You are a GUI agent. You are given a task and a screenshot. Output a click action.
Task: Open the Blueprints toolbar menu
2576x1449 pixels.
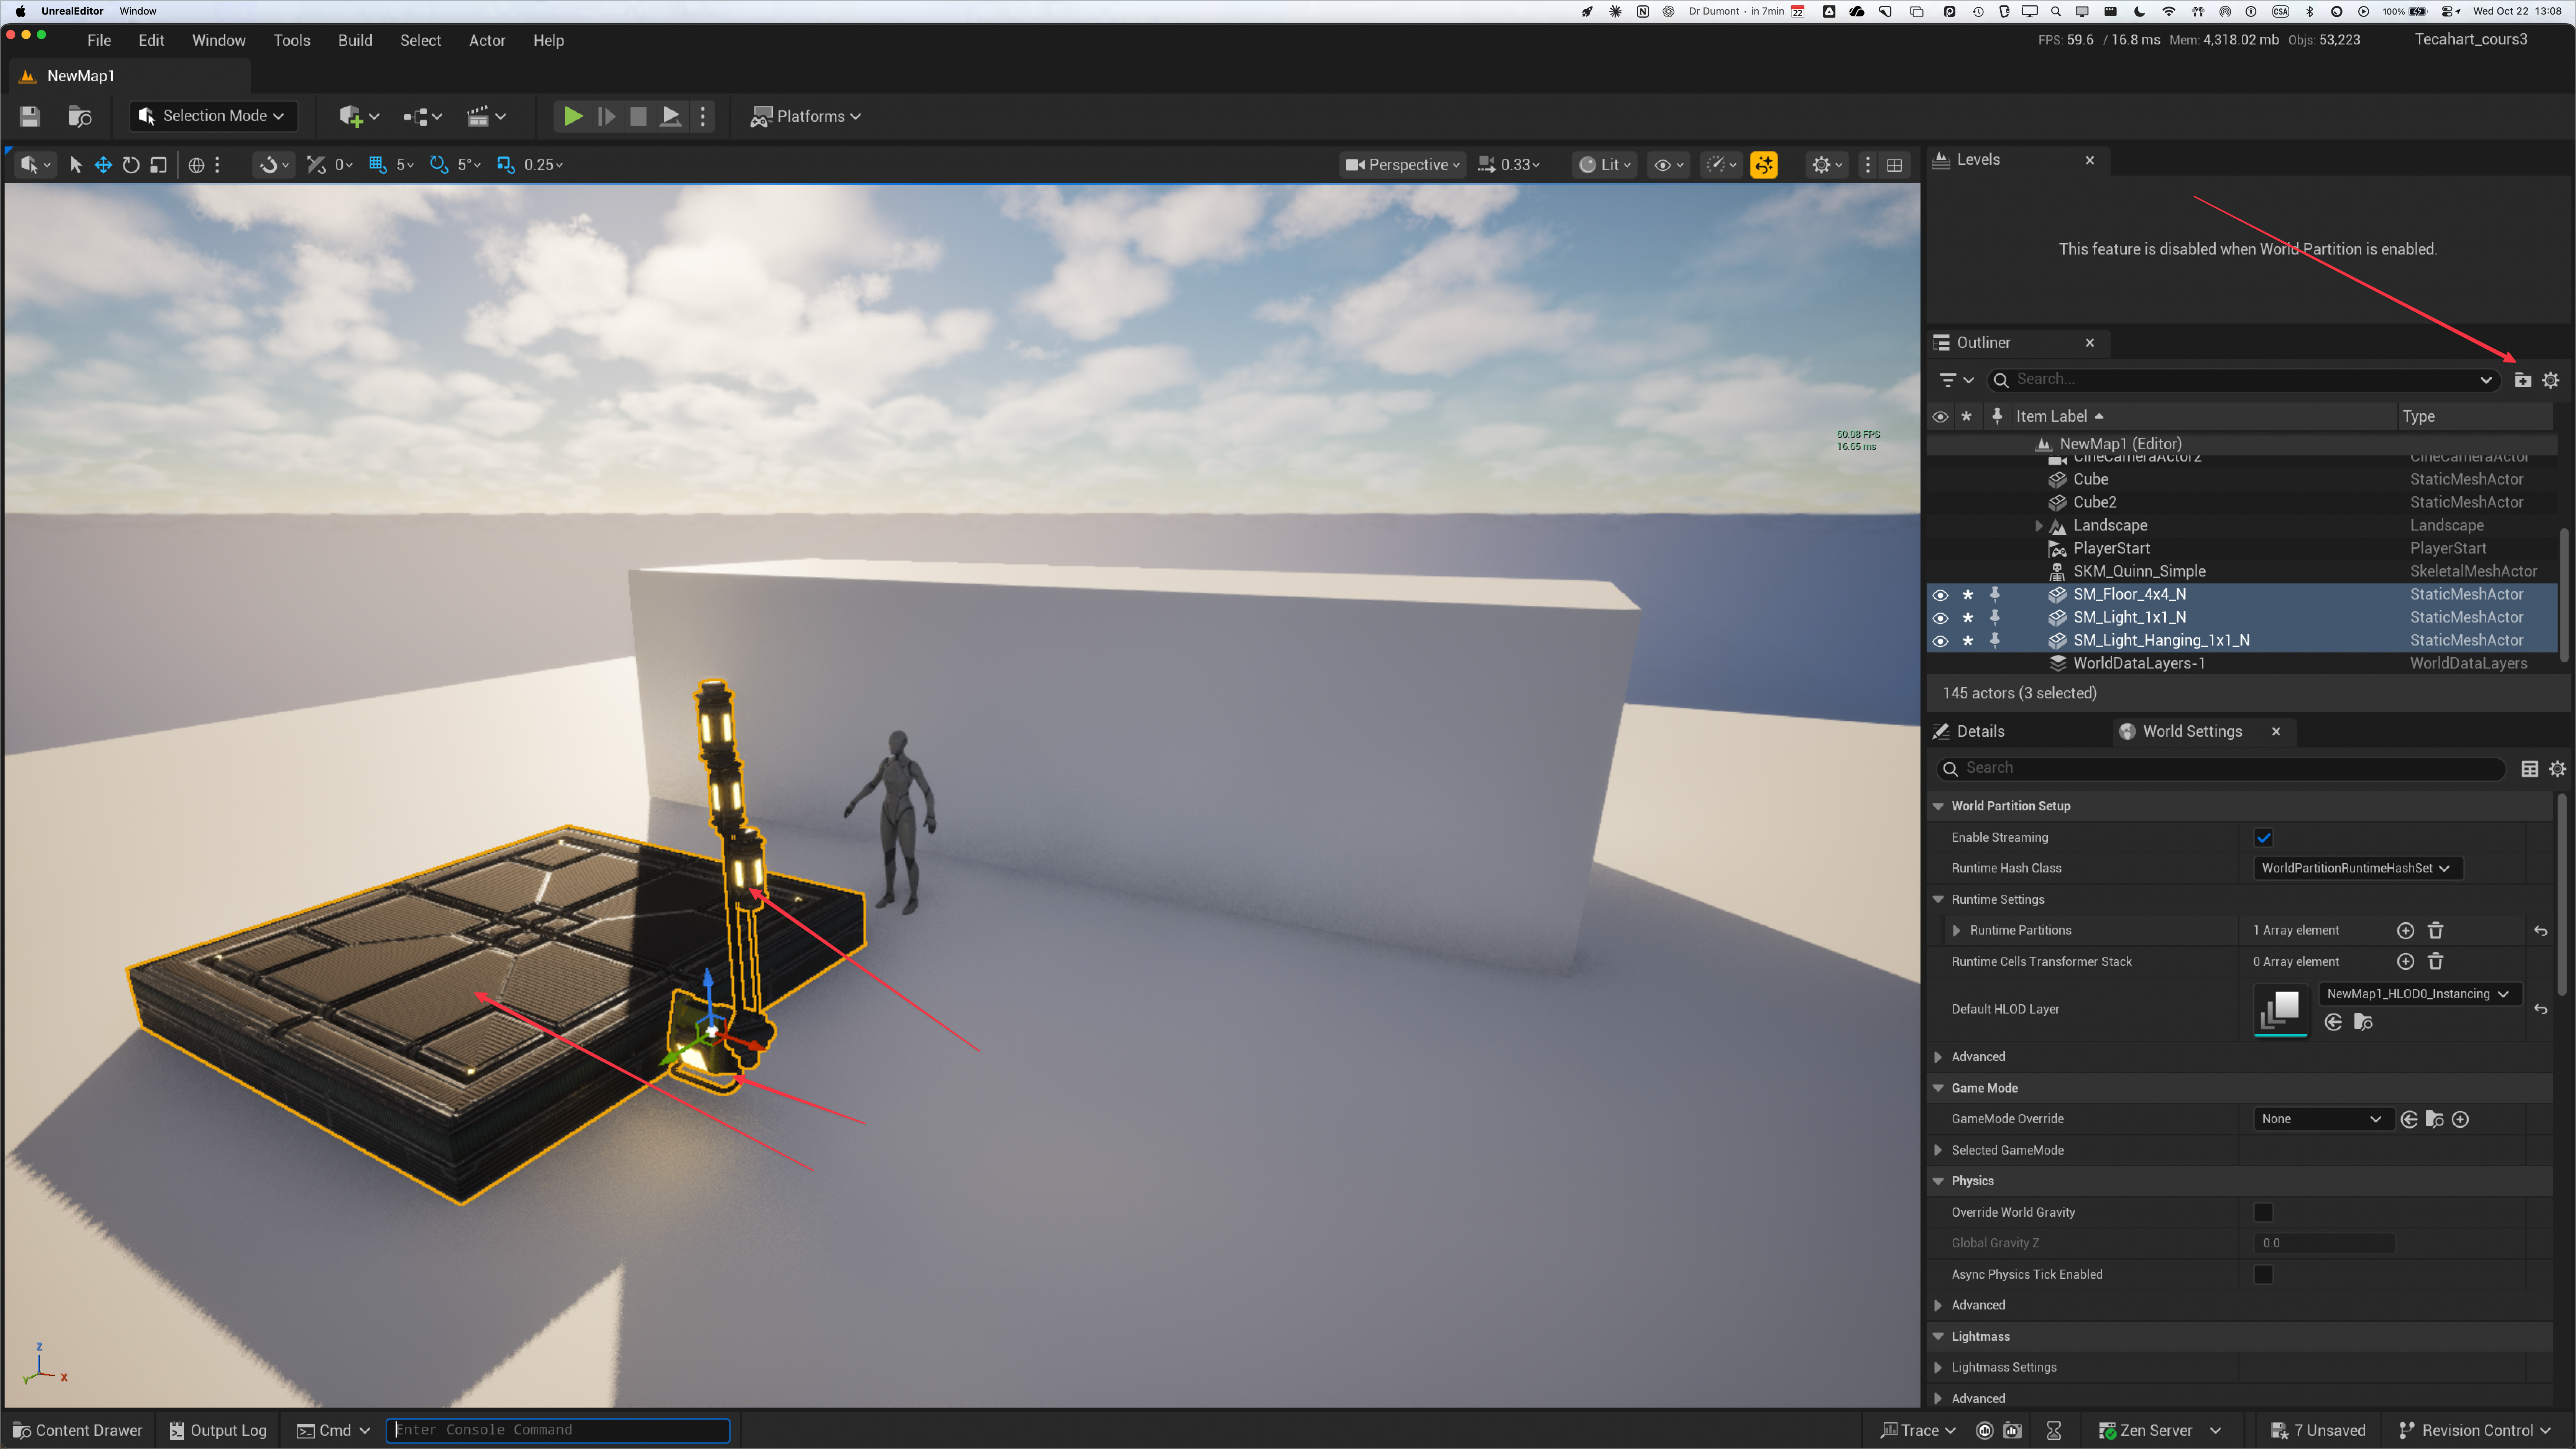pos(422,116)
